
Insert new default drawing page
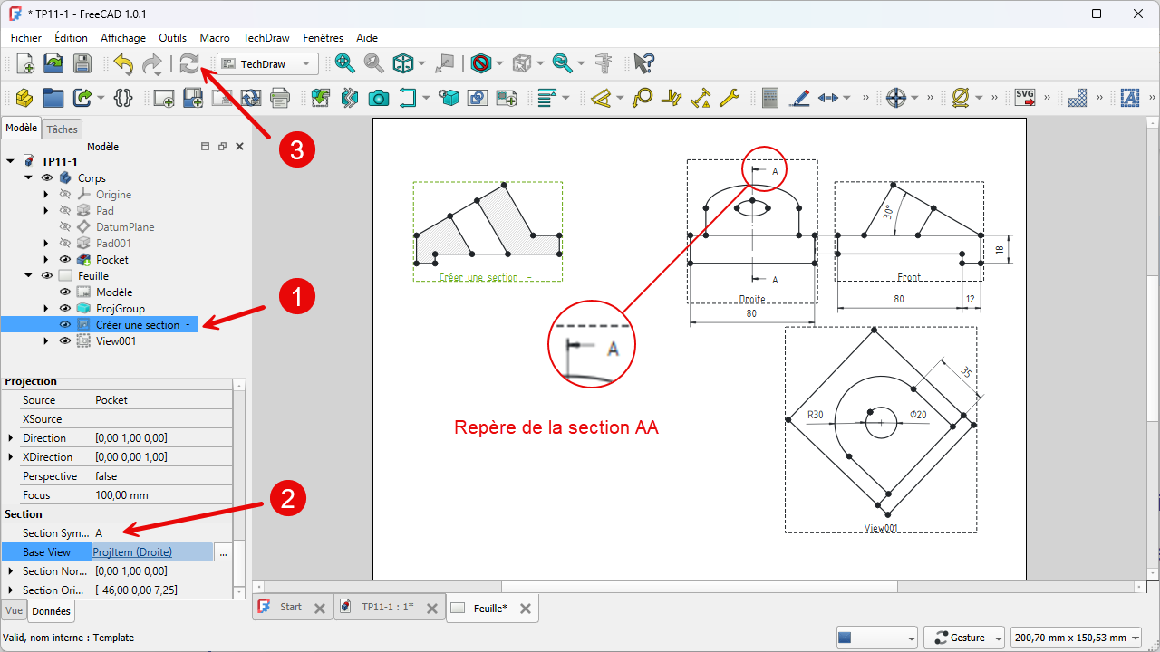point(163,98)
